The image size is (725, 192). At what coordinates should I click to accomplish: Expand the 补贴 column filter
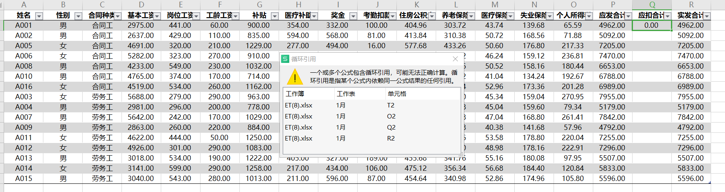(275, 16)
